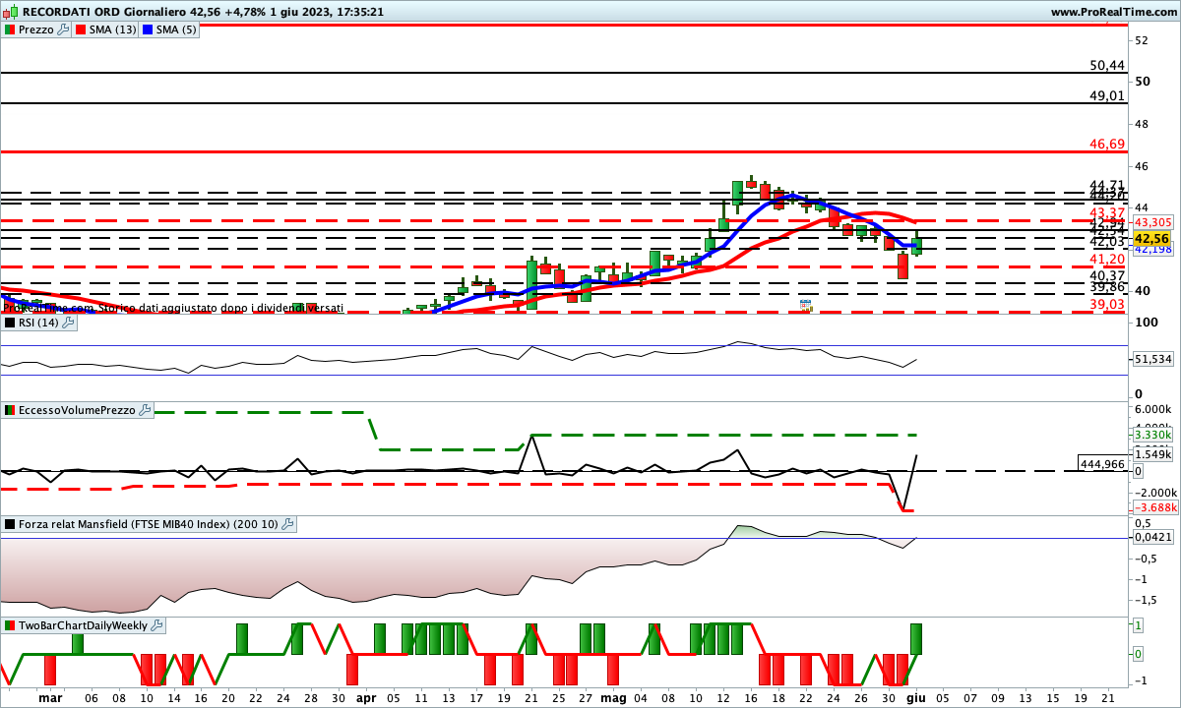This screenshot has height=708, width=1181.
Task: Open EccessoVolumePrezzo settings wrench
Action: 146,410
